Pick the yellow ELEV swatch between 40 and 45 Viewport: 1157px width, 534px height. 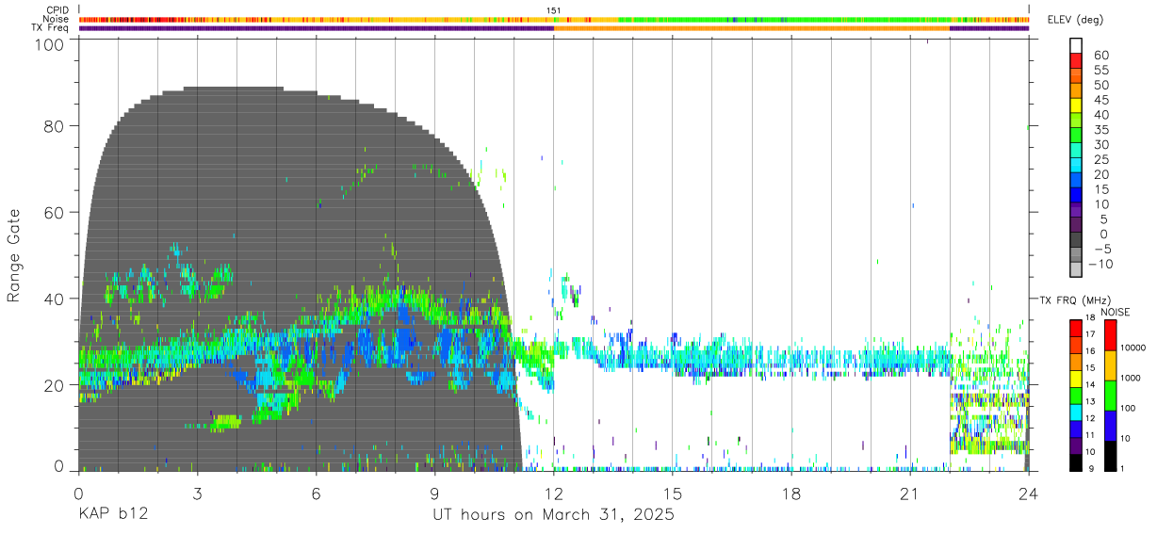pyautogui.click(x=1076, y=107)
